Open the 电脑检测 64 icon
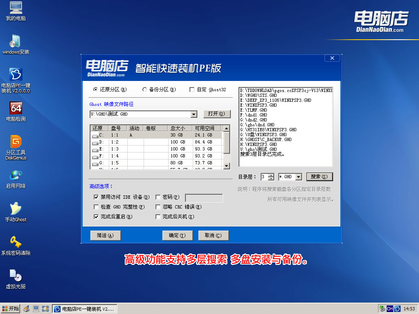 (16, 112)
